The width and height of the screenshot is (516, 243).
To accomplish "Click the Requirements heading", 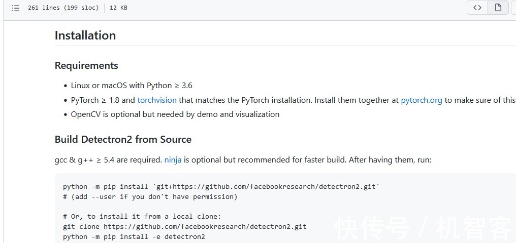I will 86,66.
